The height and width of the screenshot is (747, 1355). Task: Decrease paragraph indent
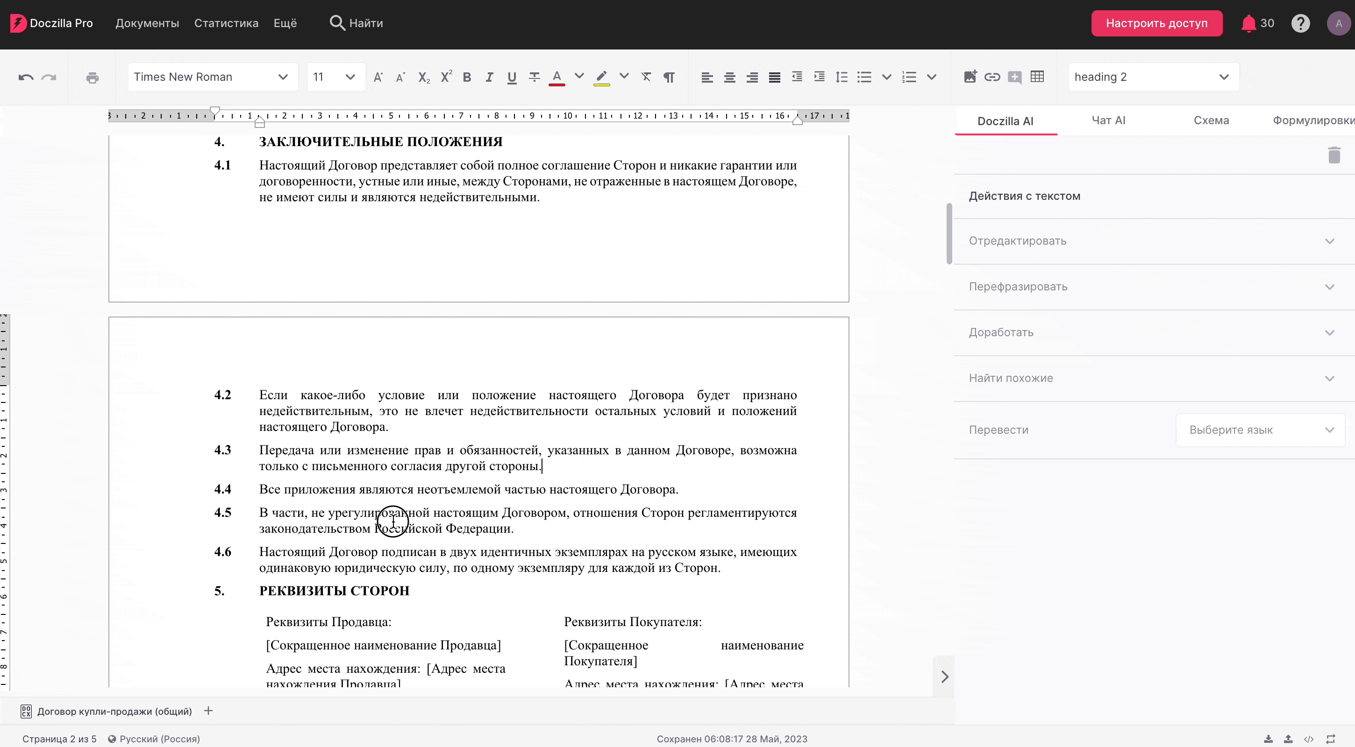coord(797,77)
